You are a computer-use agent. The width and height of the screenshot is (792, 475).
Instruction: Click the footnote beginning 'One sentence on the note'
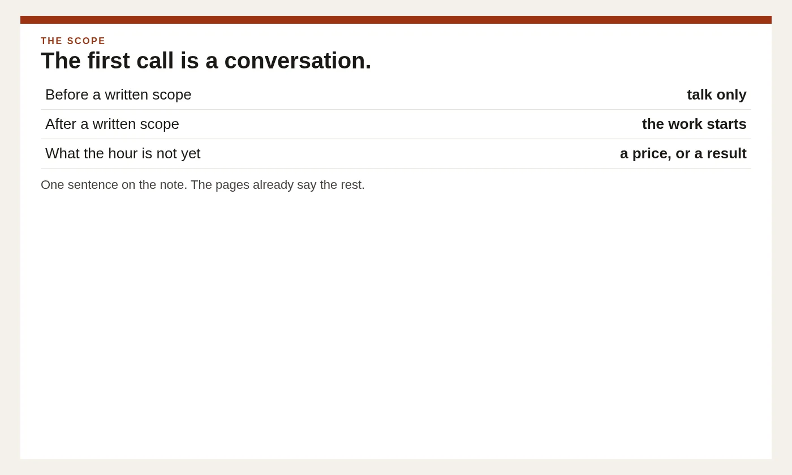[x=203, y=185]
